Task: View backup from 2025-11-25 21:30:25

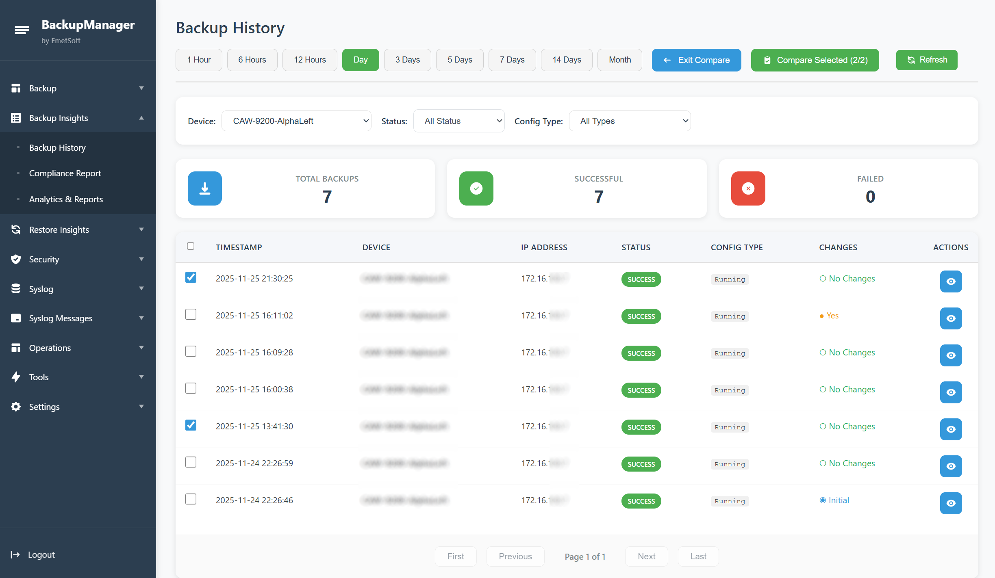Action: pyautogui.click(x=951, y=281)
